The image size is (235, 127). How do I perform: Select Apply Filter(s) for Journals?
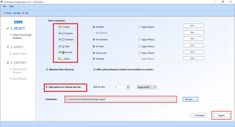(x=140, y=53)
